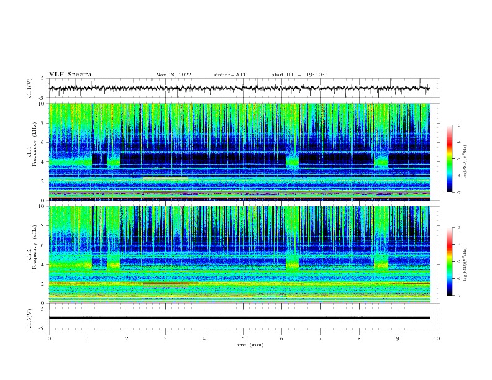The image size is (492, 380).
Task: Click the "Time (min)" x-axis label
Action: coord(248,345)
